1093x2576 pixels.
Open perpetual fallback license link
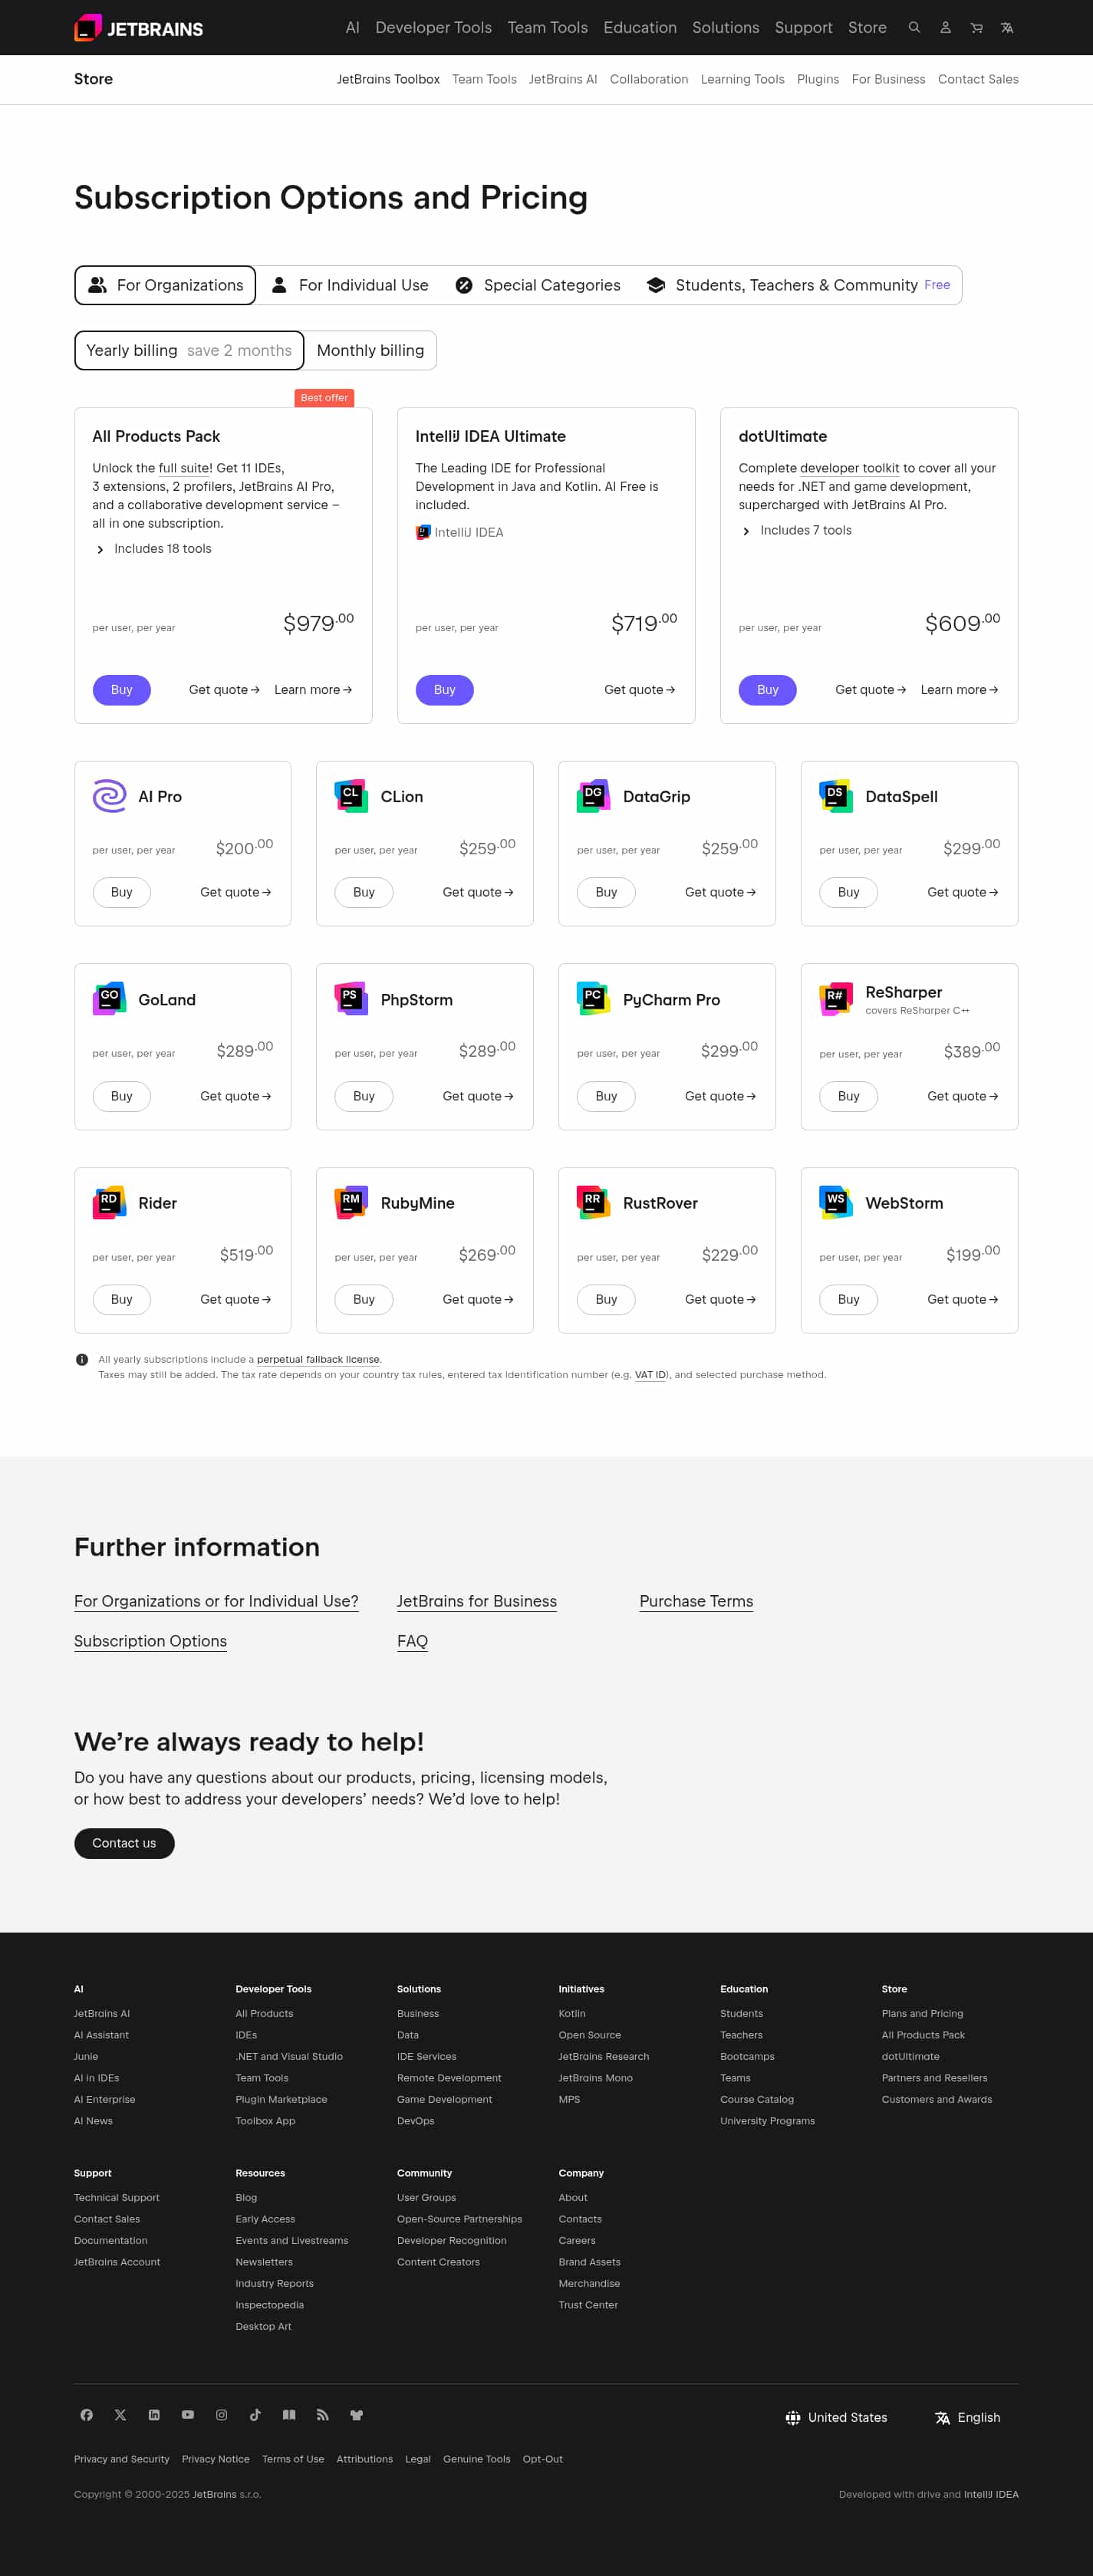[318, 1360]
